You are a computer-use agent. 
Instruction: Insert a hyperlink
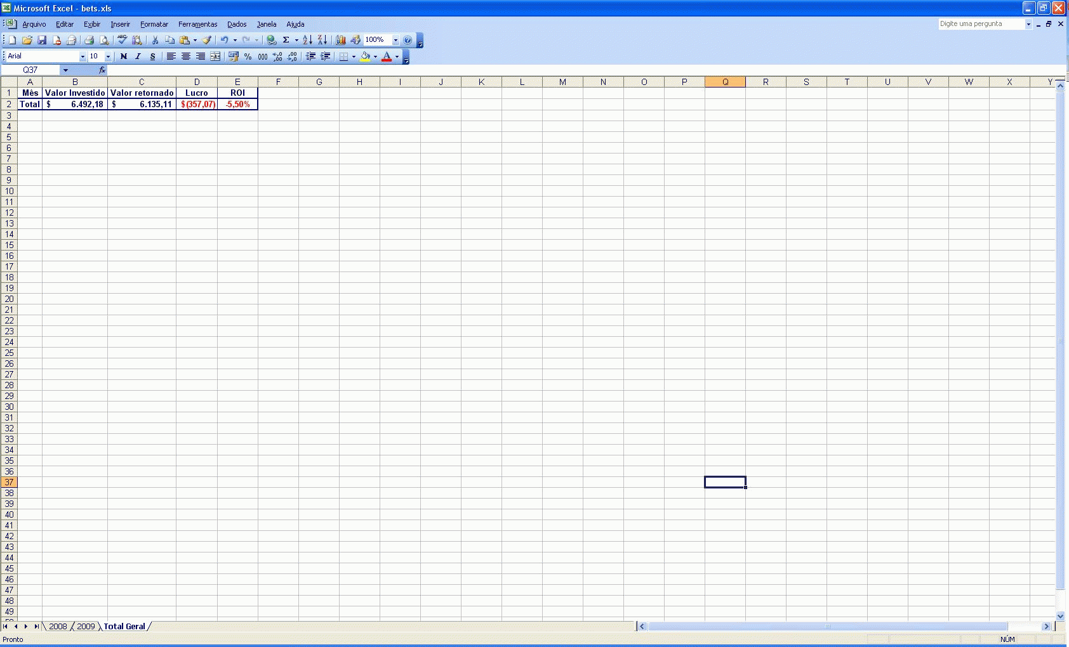click(x=271, y=40)
